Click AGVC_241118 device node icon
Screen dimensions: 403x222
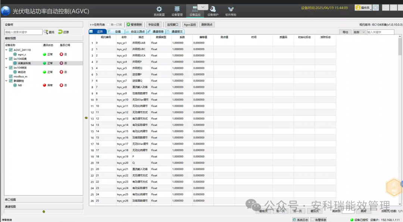tap(11, 50)
